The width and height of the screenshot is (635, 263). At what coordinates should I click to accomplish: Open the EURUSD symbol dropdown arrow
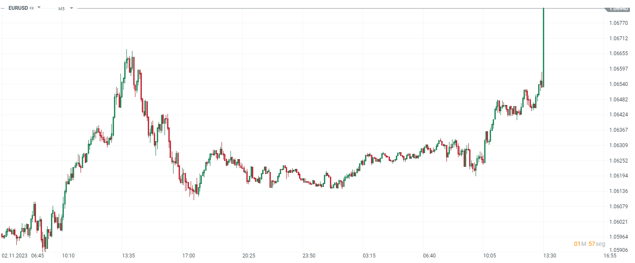pyautogui.click(x=39, y=8)
